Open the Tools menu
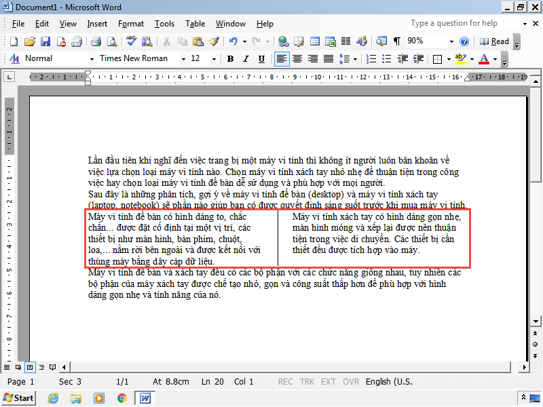Screen dimensions: 543x407 (x=164, y=24)
